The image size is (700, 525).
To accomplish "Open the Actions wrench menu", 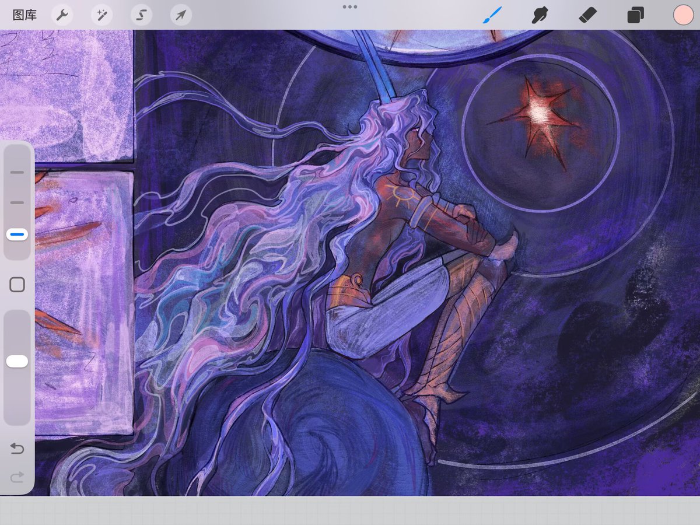I will tap(62, 15).
